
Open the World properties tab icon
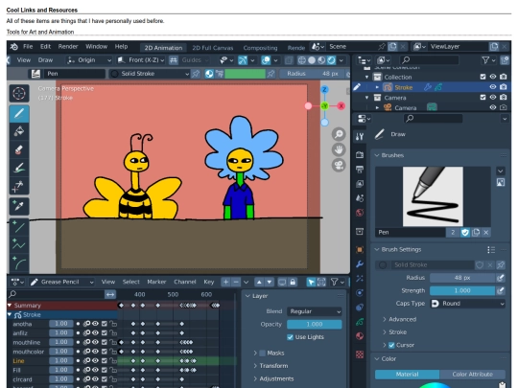point(360,213)
